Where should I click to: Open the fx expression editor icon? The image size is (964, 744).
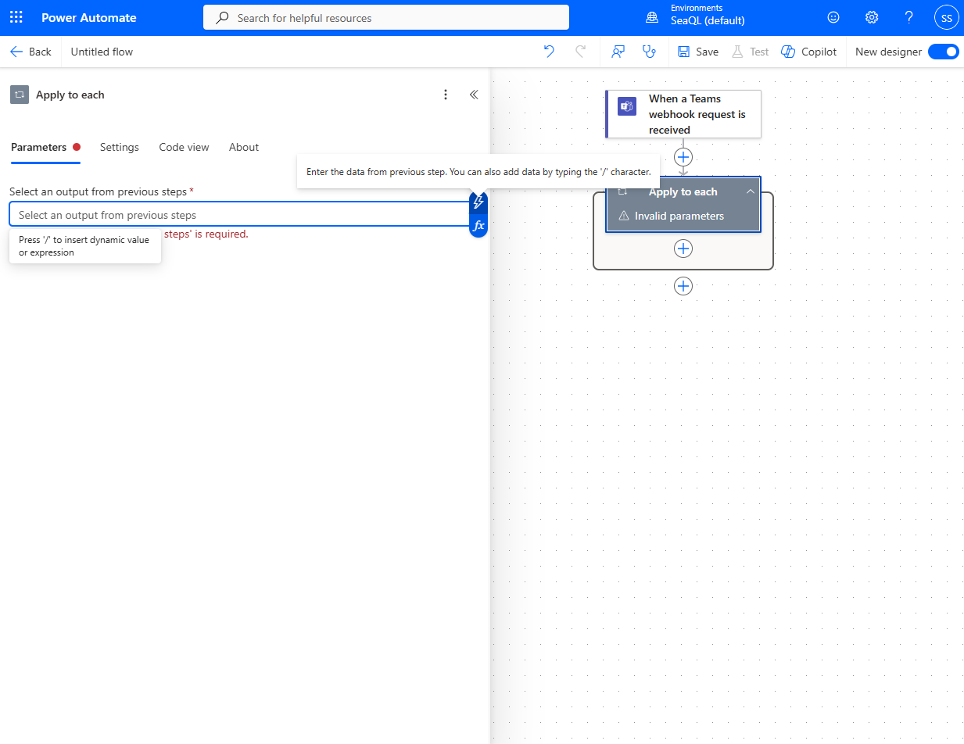click(478, 226)
